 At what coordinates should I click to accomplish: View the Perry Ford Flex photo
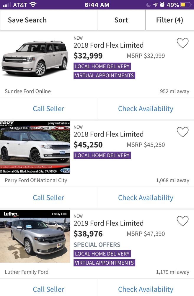click(x=35, y=147)
